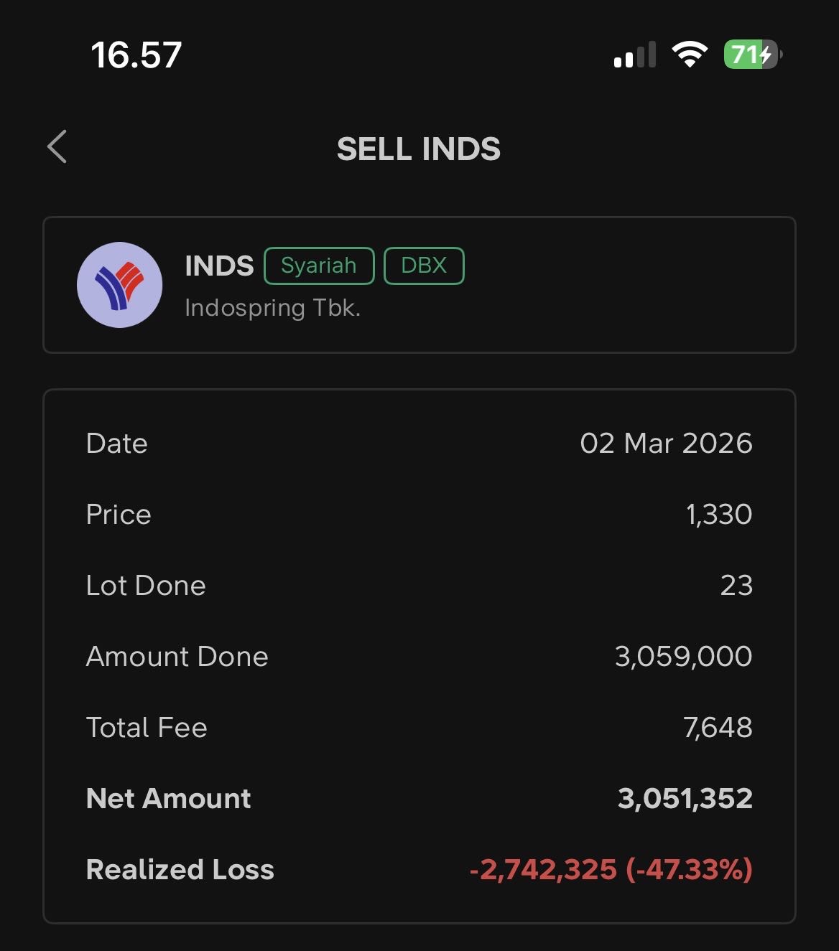The width and height of the screenshot is (839, 951).
Task: Tap the Realized Loss label
Action: 180,870
